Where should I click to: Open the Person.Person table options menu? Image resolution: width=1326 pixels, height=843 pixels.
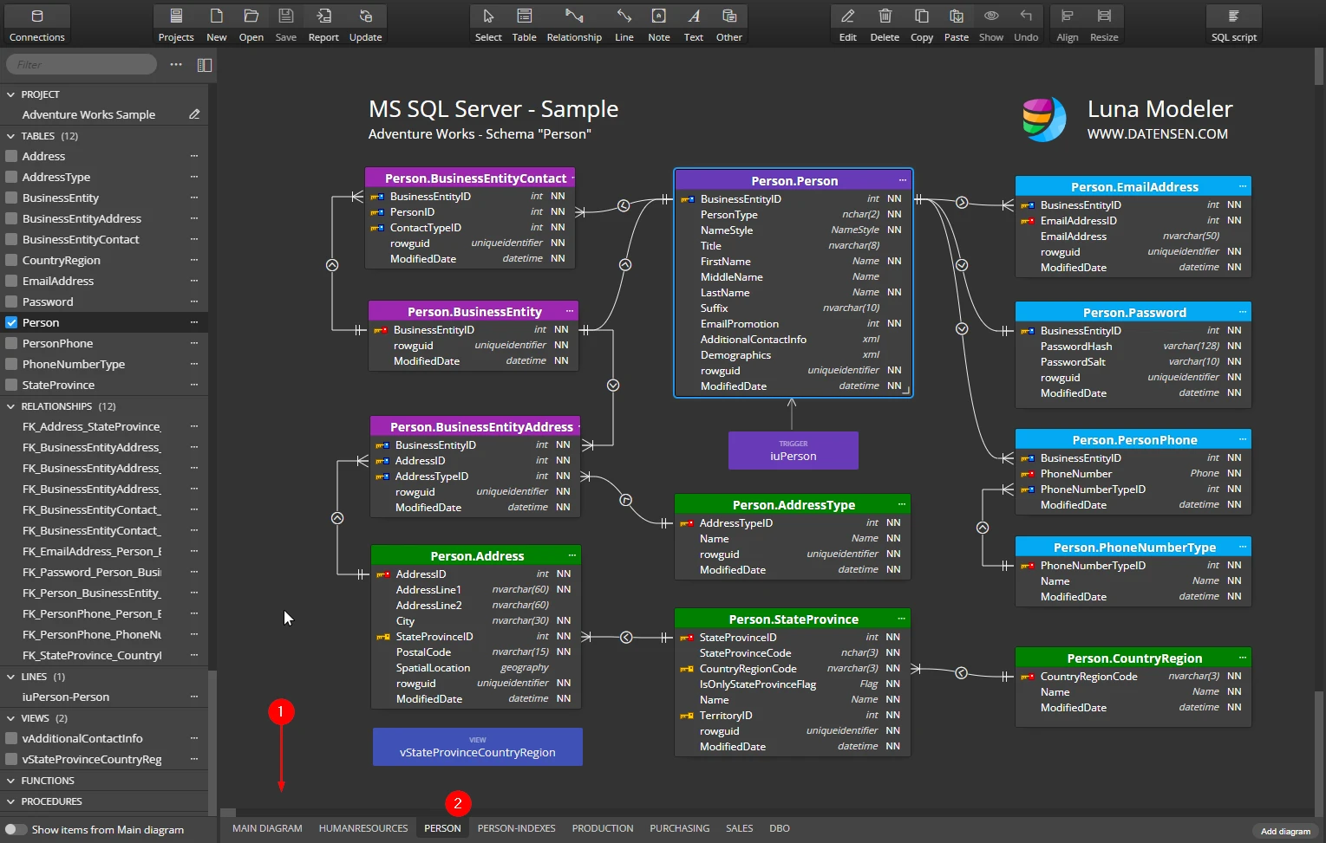click(903, 180)
